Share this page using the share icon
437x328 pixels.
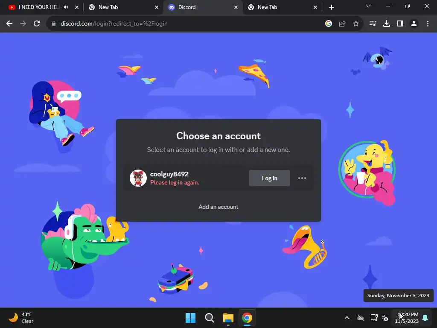[342, 24]
